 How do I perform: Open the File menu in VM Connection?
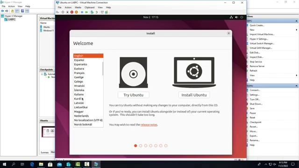pos(60,7)
